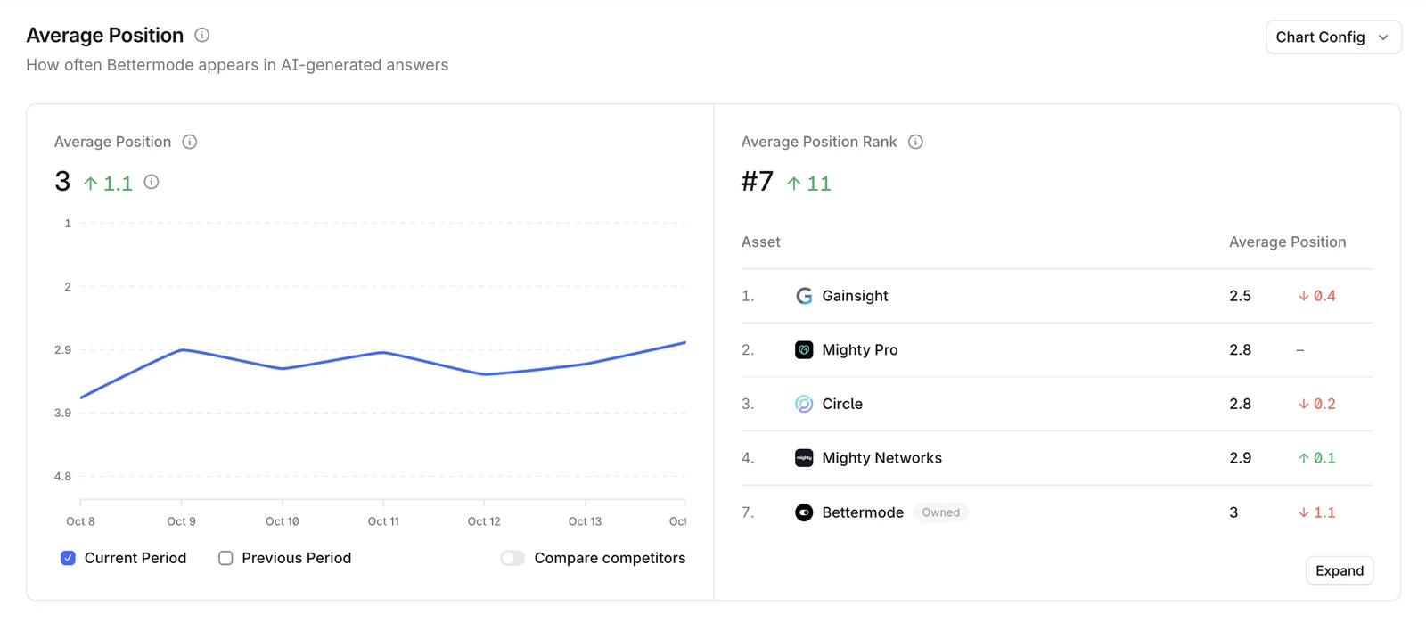Click the #7 rank value
This screenshot has height=639, width=1426.
(x=758, y=182)
